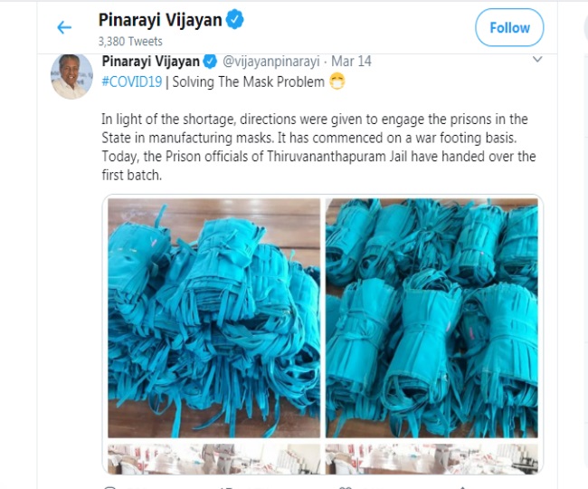Click the reply icon under tweet

click(x=109, y=487)
